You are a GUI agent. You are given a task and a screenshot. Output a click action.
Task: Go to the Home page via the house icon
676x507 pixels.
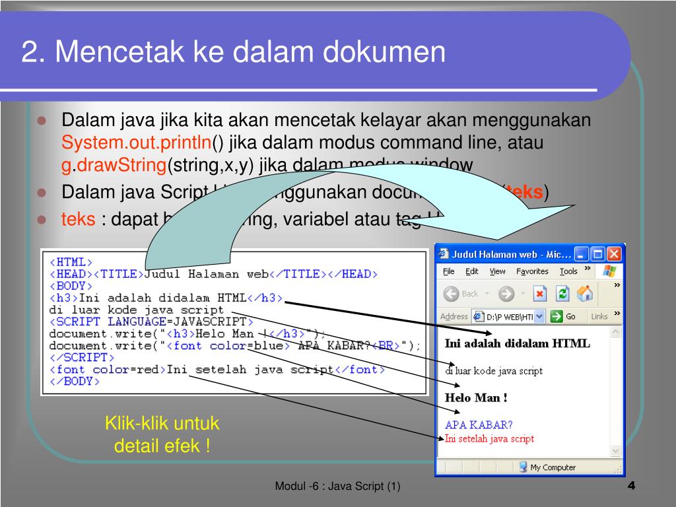point(585,294)
